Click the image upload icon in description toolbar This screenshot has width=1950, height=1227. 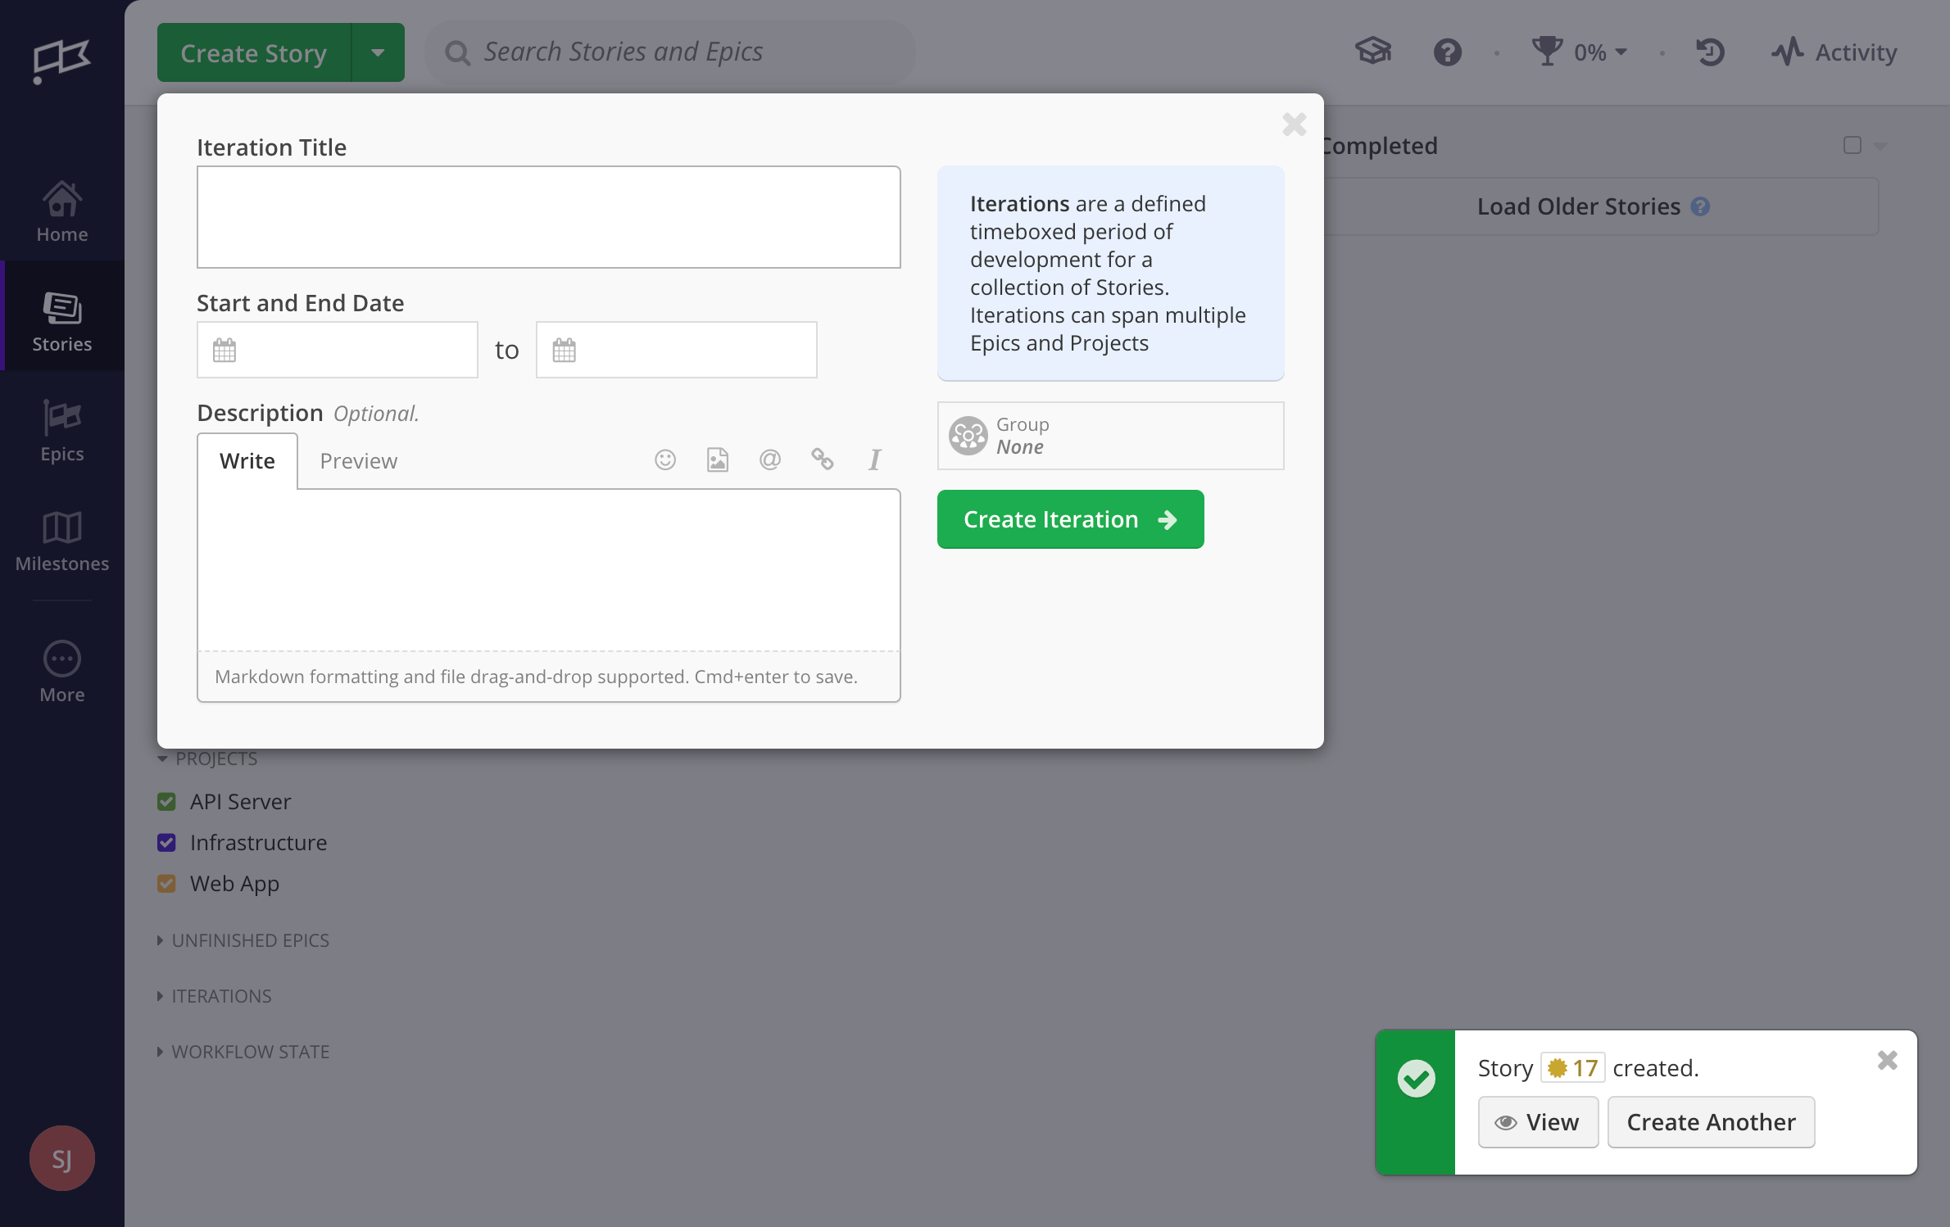[717, 460]
